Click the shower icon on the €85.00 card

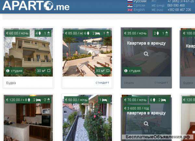point(108,33)
